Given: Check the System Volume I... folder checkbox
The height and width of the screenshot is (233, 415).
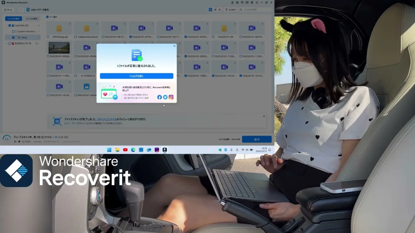Looking at the screenshot, I should click(x=13, y=31).
